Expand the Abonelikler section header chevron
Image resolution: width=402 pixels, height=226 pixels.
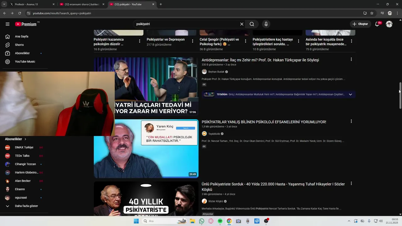(25, 139)
